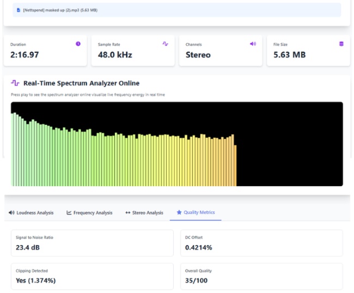Open the Loudness Analysis tab
Viewport: 354px width, 293px height.
click(31, 212)
